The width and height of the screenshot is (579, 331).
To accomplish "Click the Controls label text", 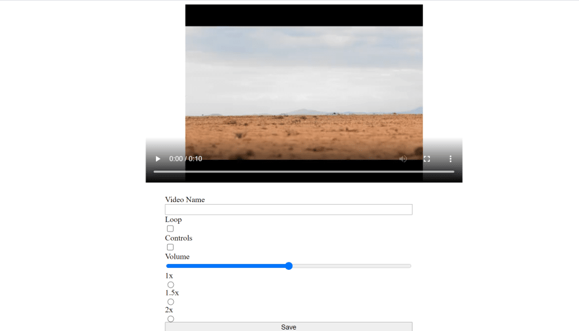I will 179,238.
